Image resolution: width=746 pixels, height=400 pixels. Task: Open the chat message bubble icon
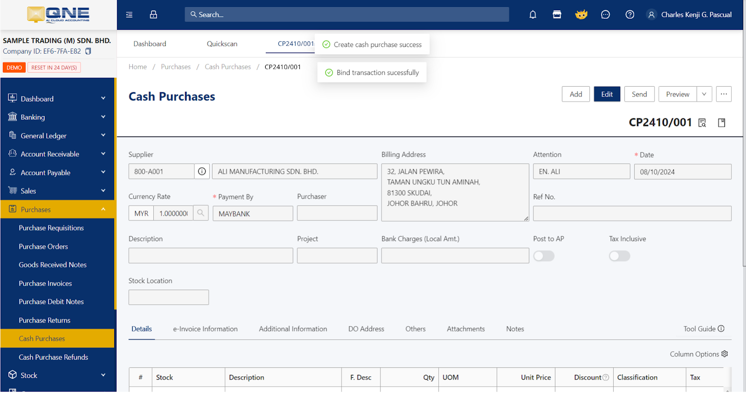(606, 15)
